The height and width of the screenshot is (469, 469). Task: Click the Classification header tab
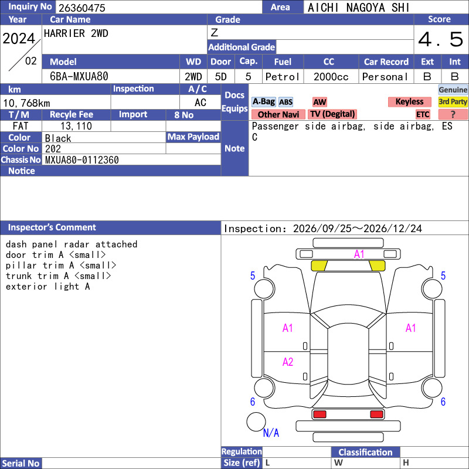click(365, 452)
